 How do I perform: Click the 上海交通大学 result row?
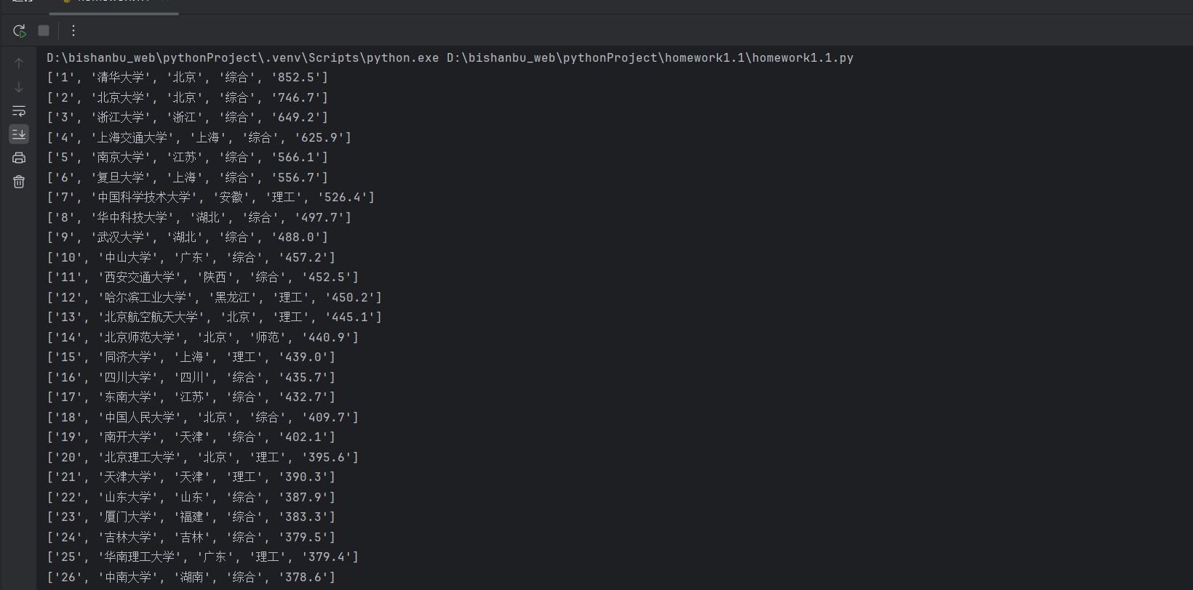(x=199, y=137)
